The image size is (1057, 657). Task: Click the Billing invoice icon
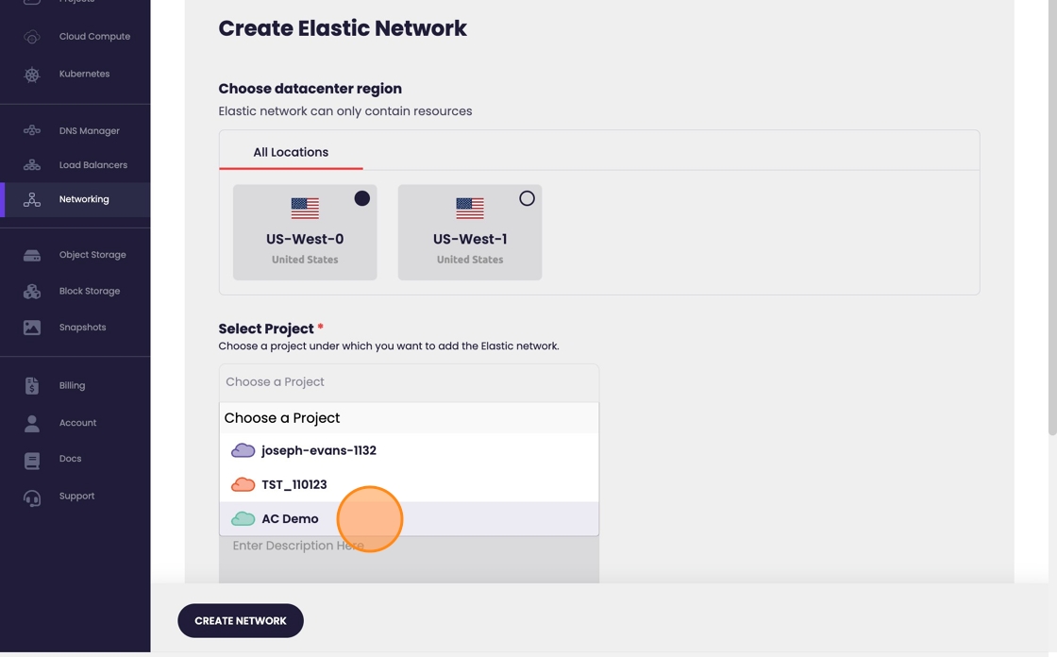click(x=32, y=386)
